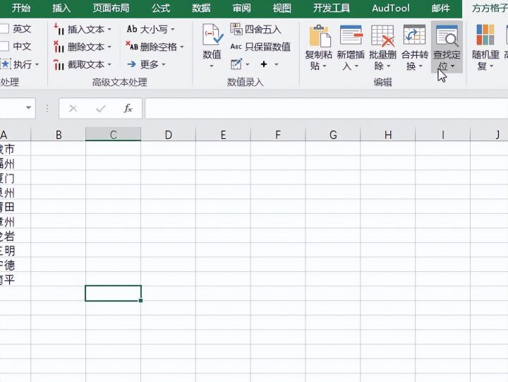Image resolution: width=508 pixels, height=382 pixels.
Task: Expand the 大小写 dropdown arrow
Action: [173, 30]
